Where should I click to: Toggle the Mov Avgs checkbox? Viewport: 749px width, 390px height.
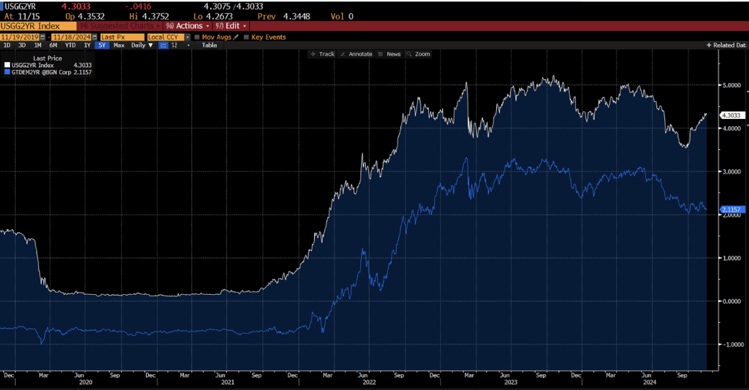pos(197,37)
